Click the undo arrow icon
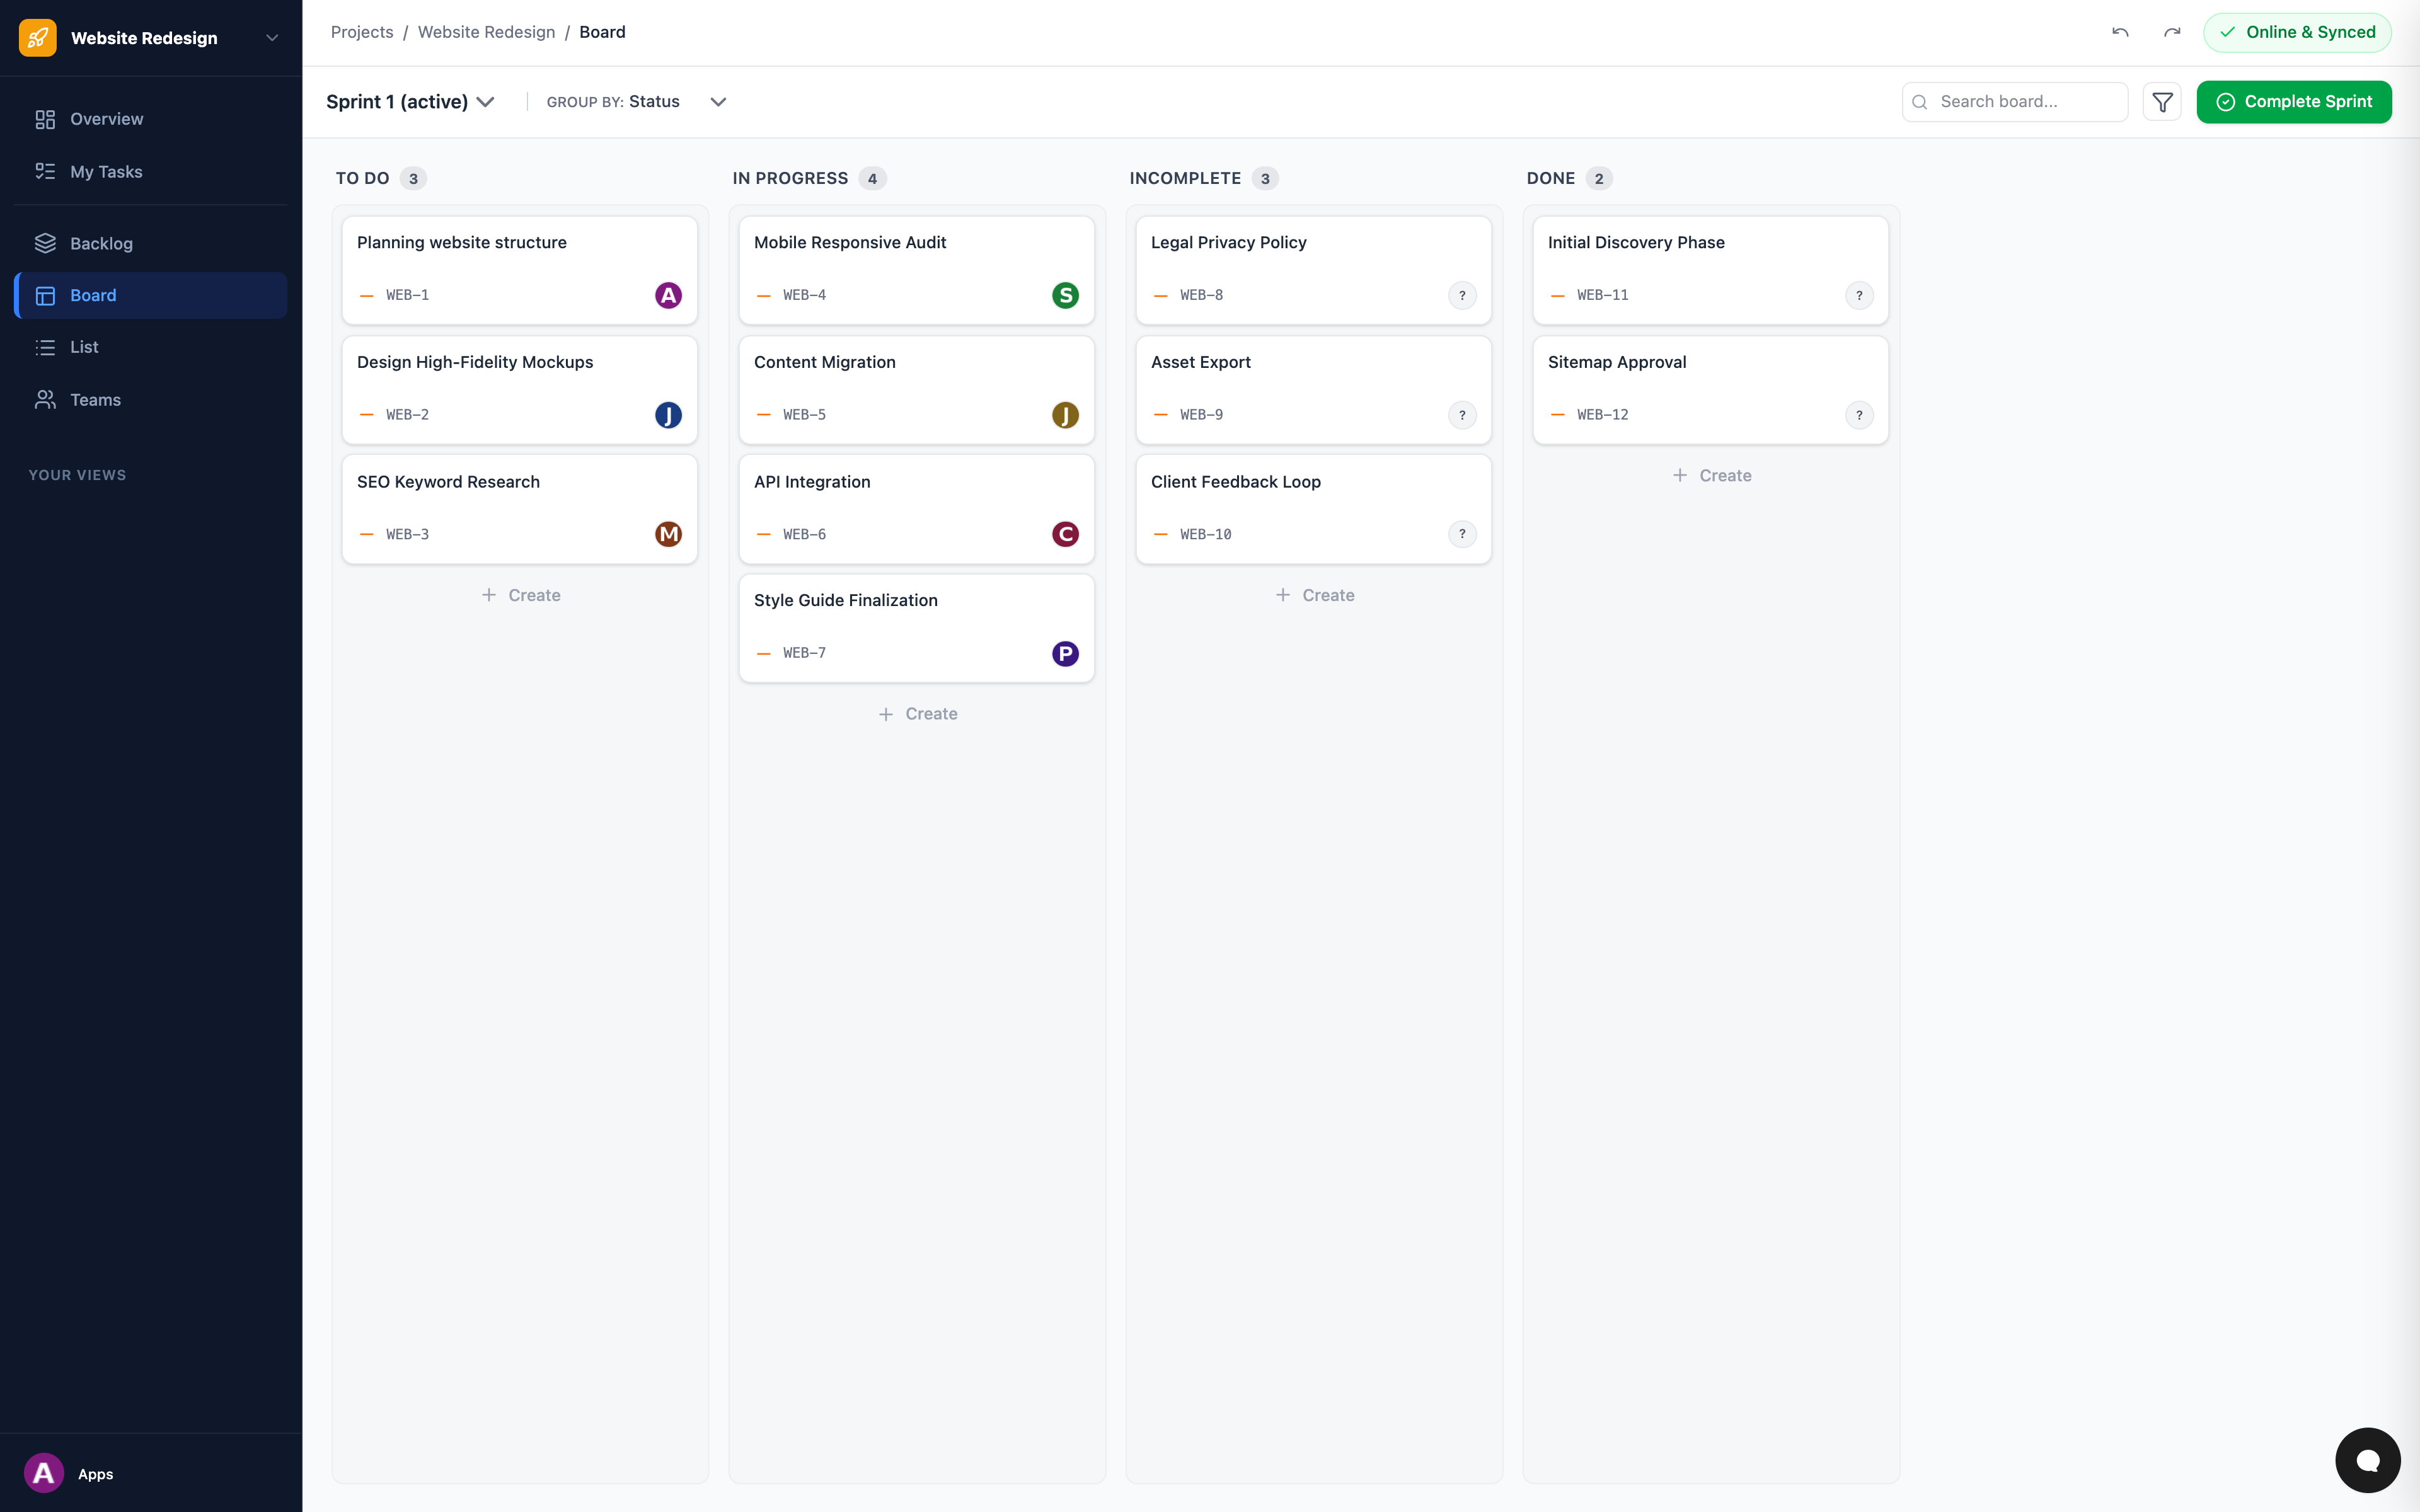The height and width of the screenshot is (1512, 2420). coord(2119,32)
